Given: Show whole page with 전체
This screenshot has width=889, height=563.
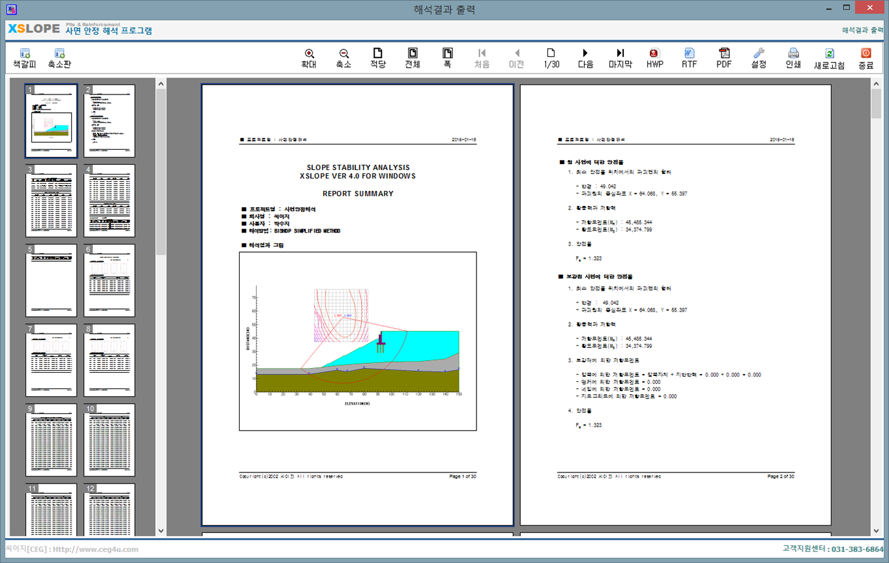Looking at the screenshot, I should [x=413, y=58].
